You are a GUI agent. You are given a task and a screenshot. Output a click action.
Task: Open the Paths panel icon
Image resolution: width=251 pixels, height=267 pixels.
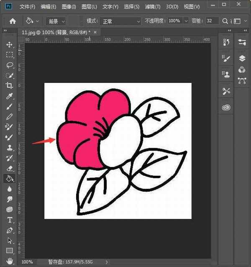242,80
